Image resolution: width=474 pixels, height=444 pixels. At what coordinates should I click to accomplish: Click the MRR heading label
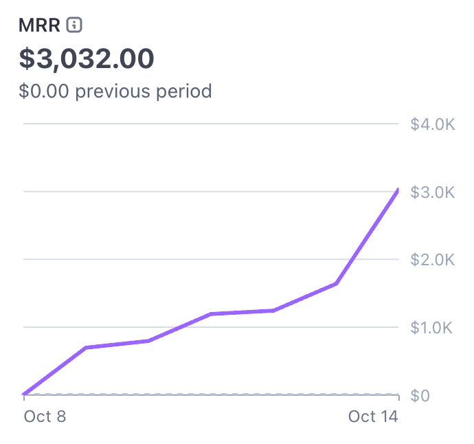39,25
